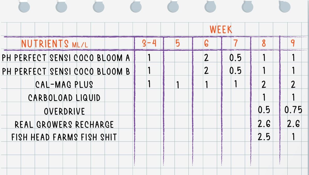Click the PH Perfect Sensi Coco Bloom A label
Viewport: 309px width, 175px height.
66,58
